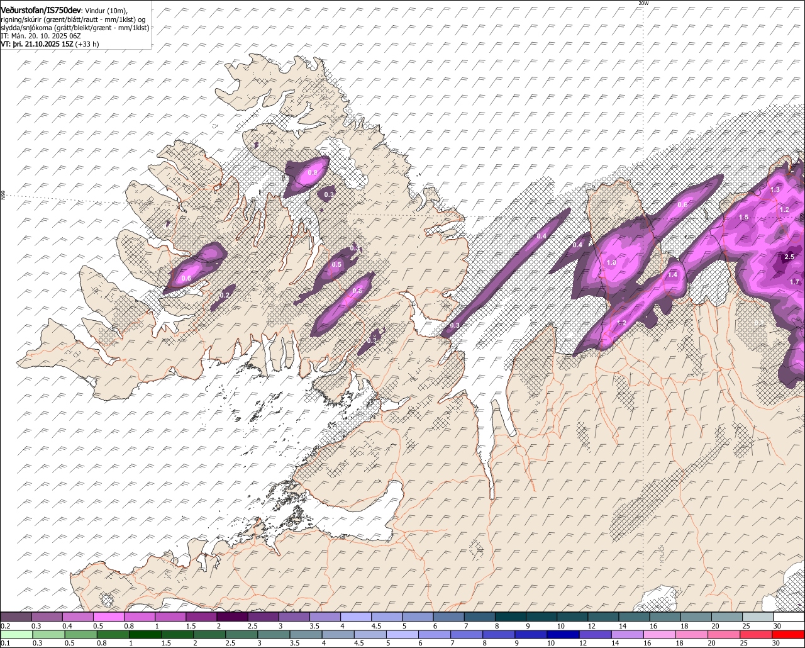This screenshot has width=805, height=648.
Task: Select bottom legend swatch between 25 and 30
Action: [757, 634]
